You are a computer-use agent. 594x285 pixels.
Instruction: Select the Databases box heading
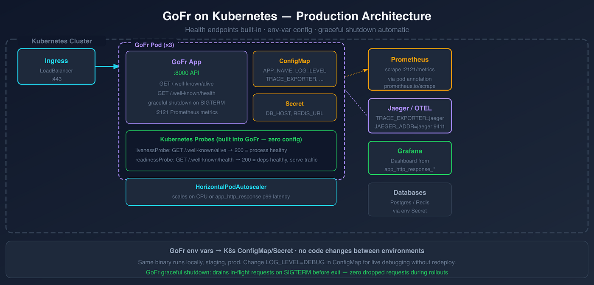(x=410, y=193)
